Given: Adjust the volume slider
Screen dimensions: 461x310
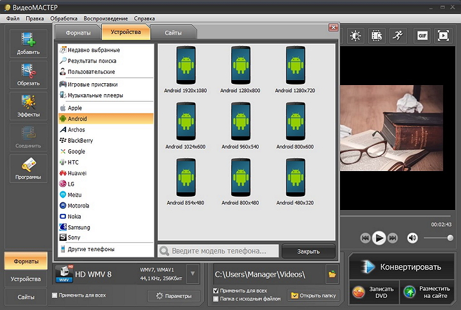Looking at the screenshot, I should tap(442, 238).
